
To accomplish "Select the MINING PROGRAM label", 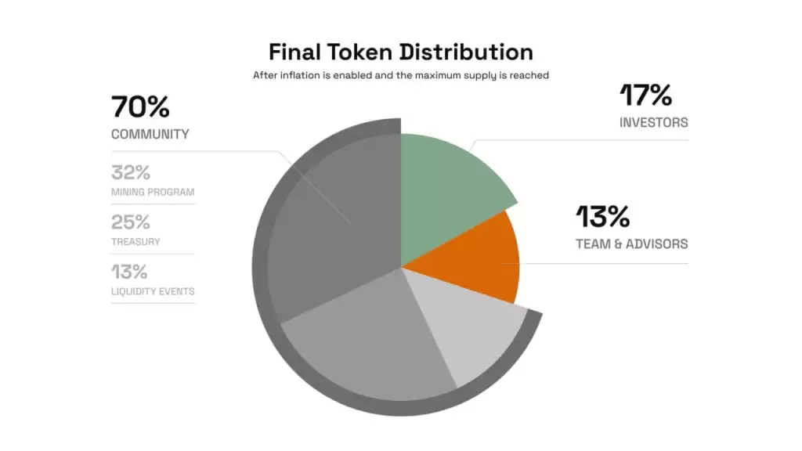I will pyautogui.click(x=153, y=192).
